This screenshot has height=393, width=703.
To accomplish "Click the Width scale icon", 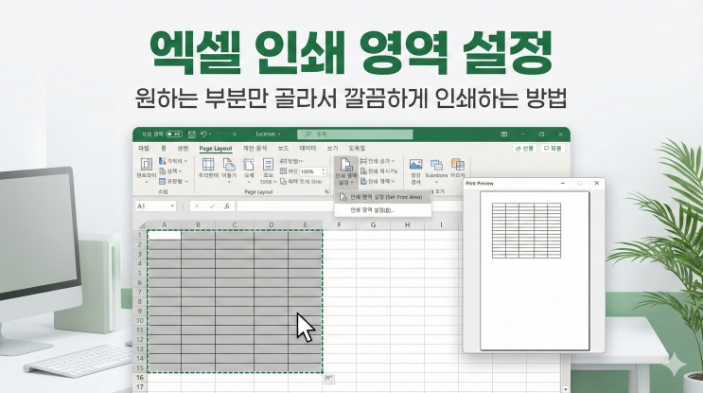I will (283, 161).
